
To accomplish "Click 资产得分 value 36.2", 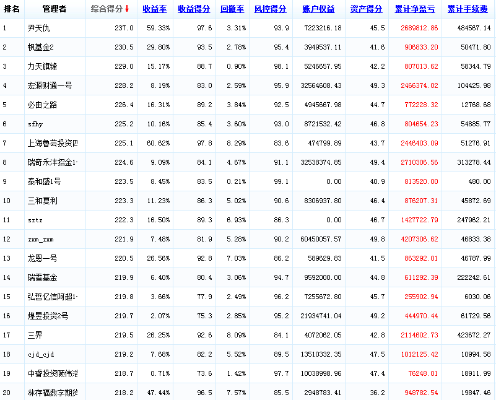I will [377, 393].
